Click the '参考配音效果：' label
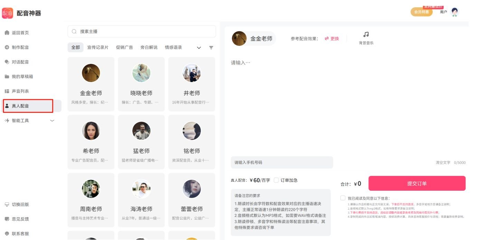This screenshot has height=240, width=489. tap(304, 39)
